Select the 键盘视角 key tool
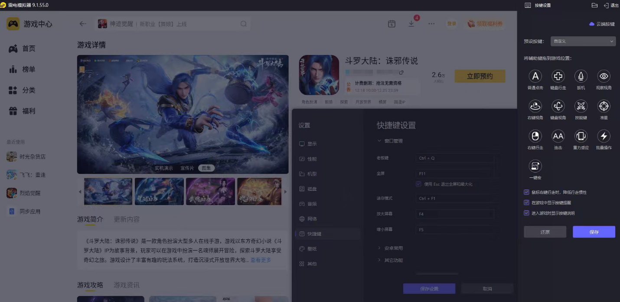 pos(558,106)
